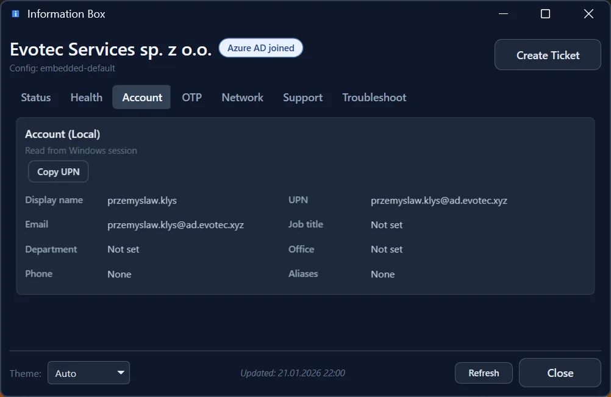Minimize the Information Box window
611x397 pixels.
(504, 14)
